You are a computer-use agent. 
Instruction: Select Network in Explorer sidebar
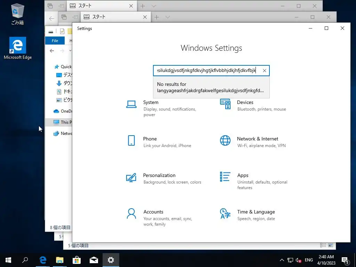(x=63, y=133)
